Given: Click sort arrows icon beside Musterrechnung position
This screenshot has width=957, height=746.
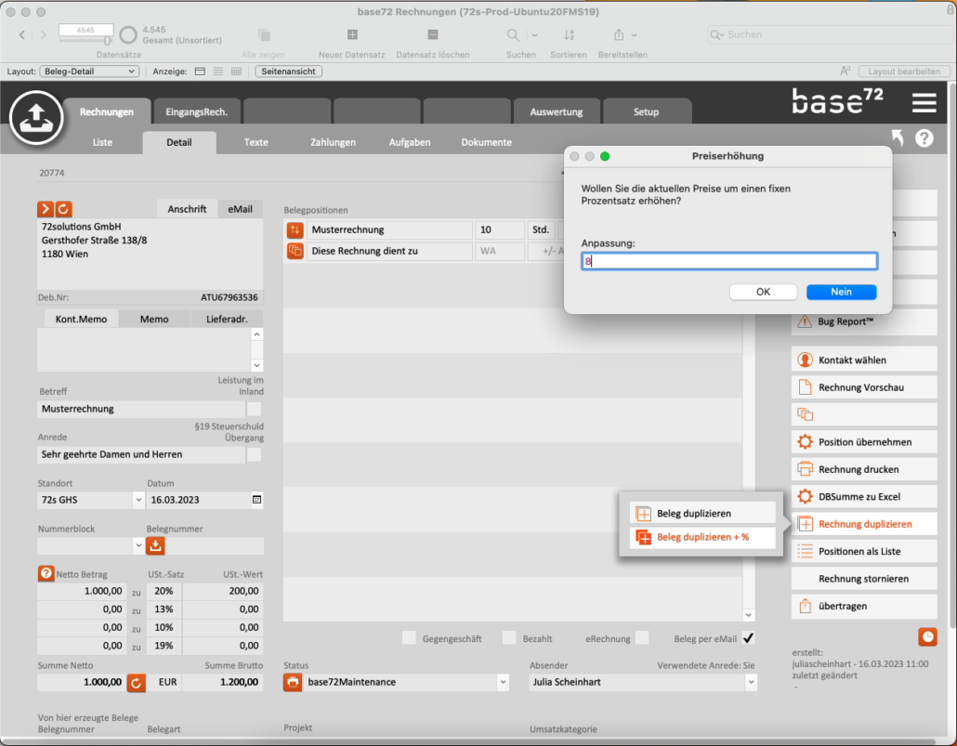Looking at the screenshot, I should pos(295,230).
